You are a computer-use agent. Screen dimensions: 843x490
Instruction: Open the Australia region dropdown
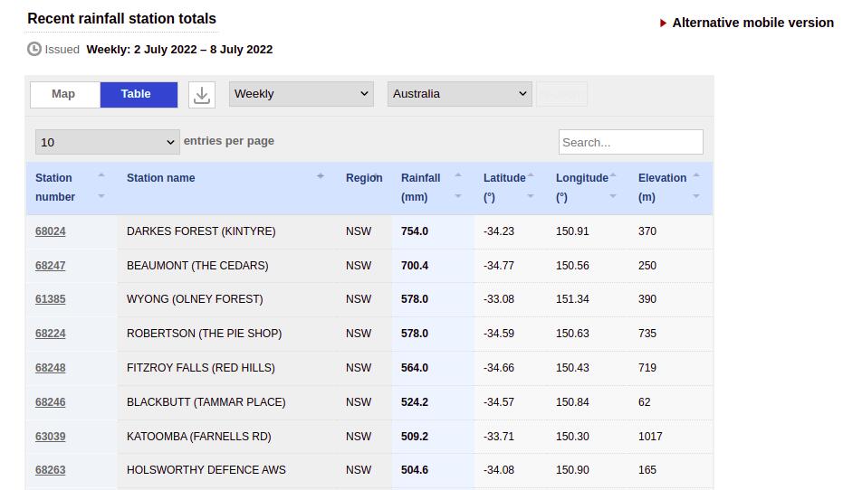click(x=460, y=94)
